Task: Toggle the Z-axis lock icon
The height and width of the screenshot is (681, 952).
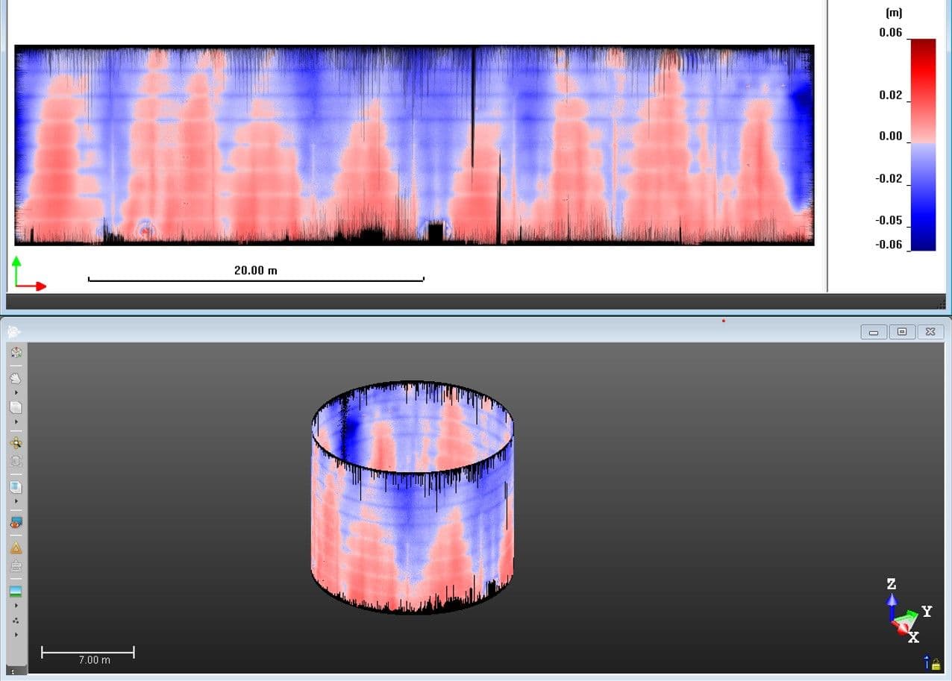Action: coord(931,662)
